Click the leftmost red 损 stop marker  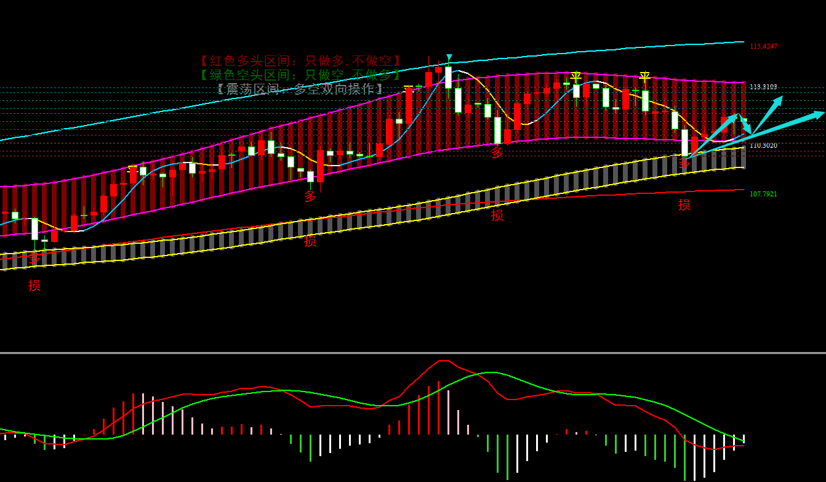pyautogui.click(x=34, y=285)
